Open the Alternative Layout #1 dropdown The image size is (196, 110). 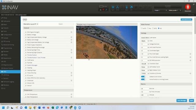coord(31,24)
